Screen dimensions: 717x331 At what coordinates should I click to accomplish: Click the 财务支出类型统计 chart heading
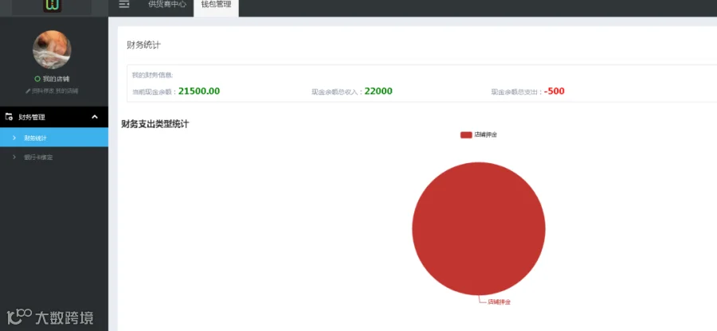click(x=155, y=124)
